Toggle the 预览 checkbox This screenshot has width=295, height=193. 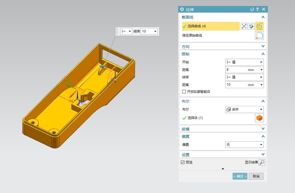coord(183,162)
